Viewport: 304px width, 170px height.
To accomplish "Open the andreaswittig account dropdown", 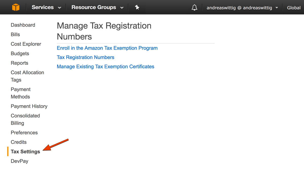I will pyautogui.click(x=242, y=8).
